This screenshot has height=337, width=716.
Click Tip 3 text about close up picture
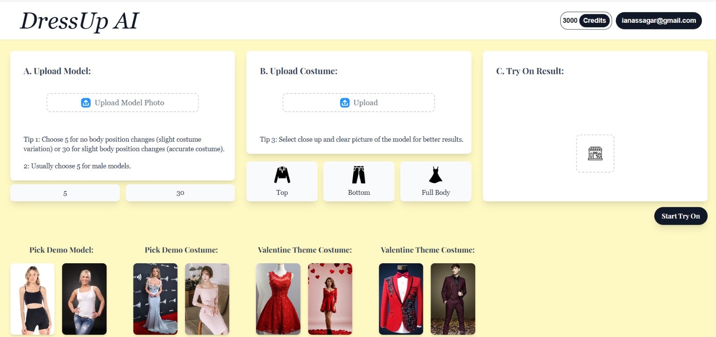pyautogui.click(x=362, y=139)
